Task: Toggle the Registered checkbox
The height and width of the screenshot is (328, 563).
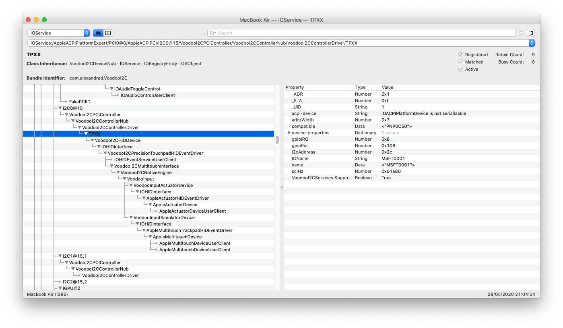Action: (461, 55)
